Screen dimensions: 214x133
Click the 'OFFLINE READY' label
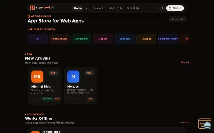tap(36, 114)
